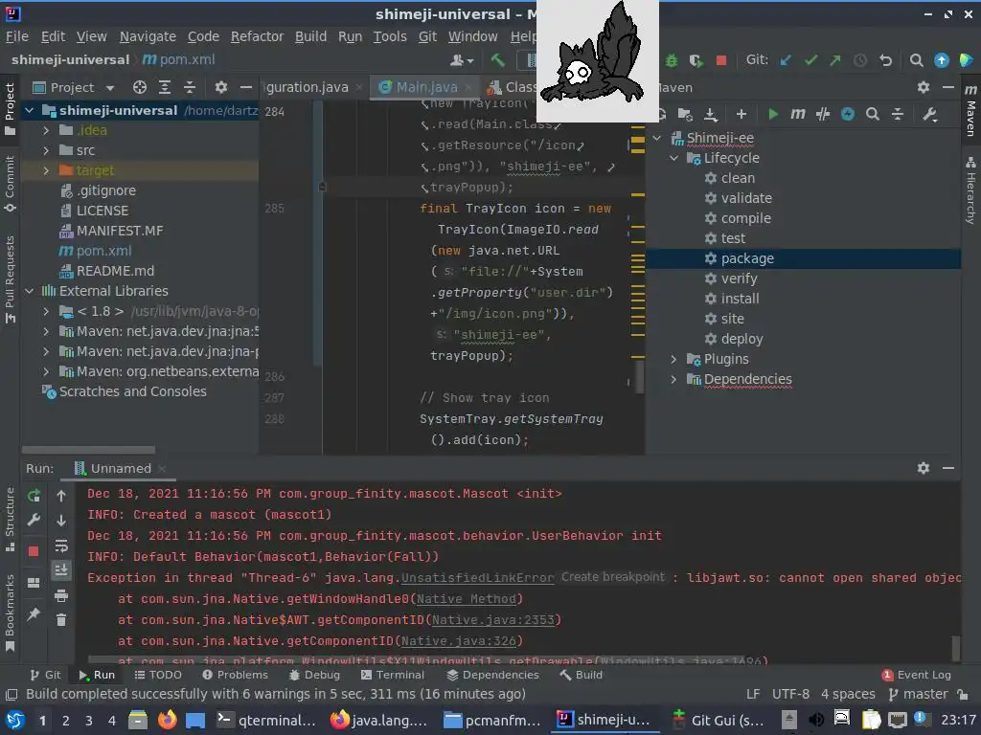Screen dimensions: 981x735
Task: Click Git Update Project arrow icon
Action: pyautogui.click(x=786, y=60)
